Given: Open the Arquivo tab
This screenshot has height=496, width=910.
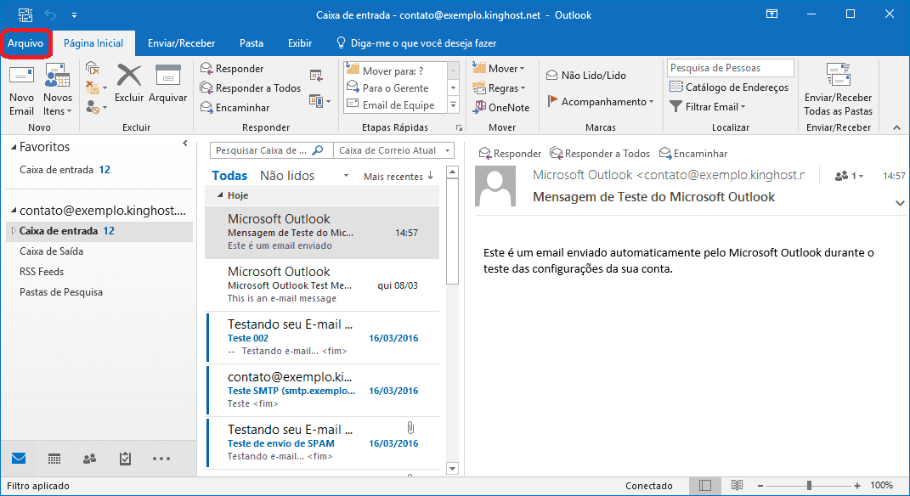Looking at the screenshot, I should 25,43.
